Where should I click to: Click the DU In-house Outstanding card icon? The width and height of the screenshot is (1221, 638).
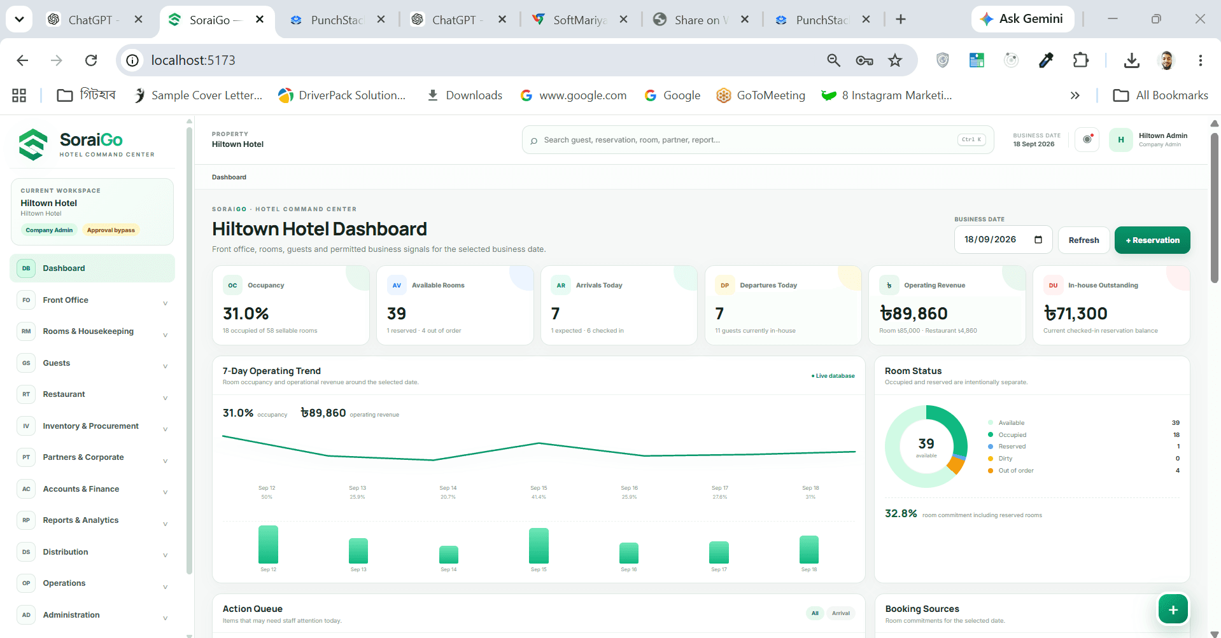click(x=1053, y=286)
